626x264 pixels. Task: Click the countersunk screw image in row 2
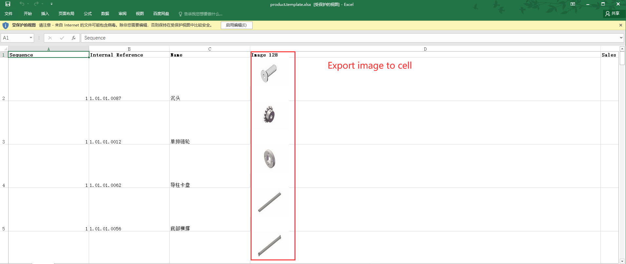tap(269, 73)
